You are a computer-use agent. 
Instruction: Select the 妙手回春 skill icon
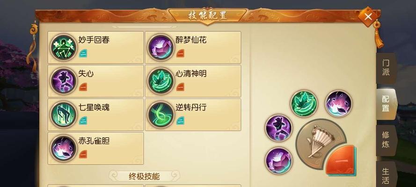click(x=63, y=47)
